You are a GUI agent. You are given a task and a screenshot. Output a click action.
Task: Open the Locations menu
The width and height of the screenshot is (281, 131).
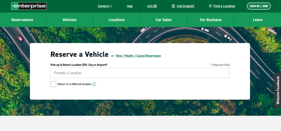pos(116,20)
